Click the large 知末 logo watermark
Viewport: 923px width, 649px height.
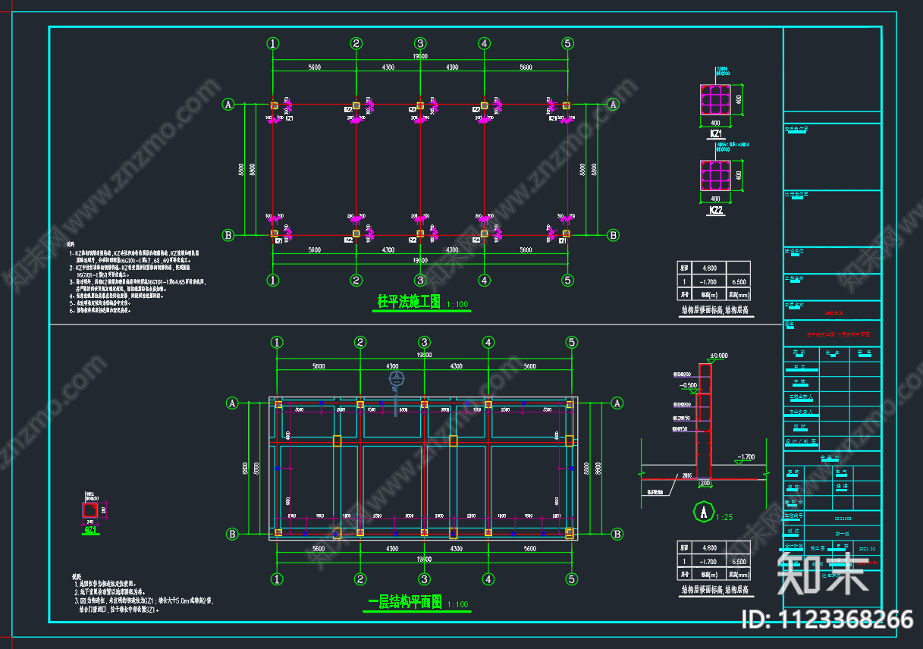(x=823, y=571)
